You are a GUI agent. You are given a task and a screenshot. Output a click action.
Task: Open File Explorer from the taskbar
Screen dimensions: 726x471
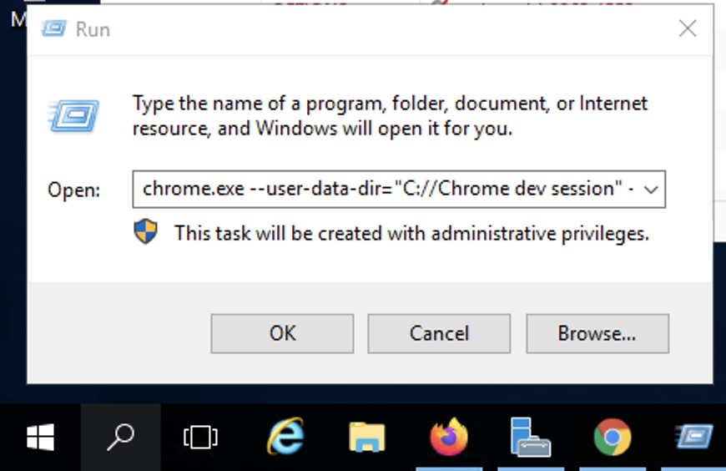click(x=366, y=438)
